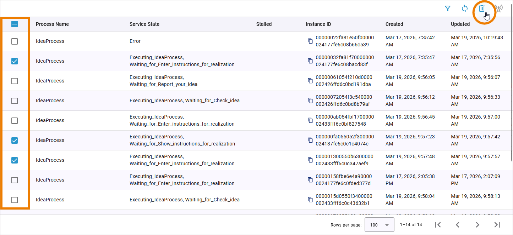The width and height of the screenshot is (513, 235).
Task: Click the filter icon in the toolbar
Action: [448, 9]
